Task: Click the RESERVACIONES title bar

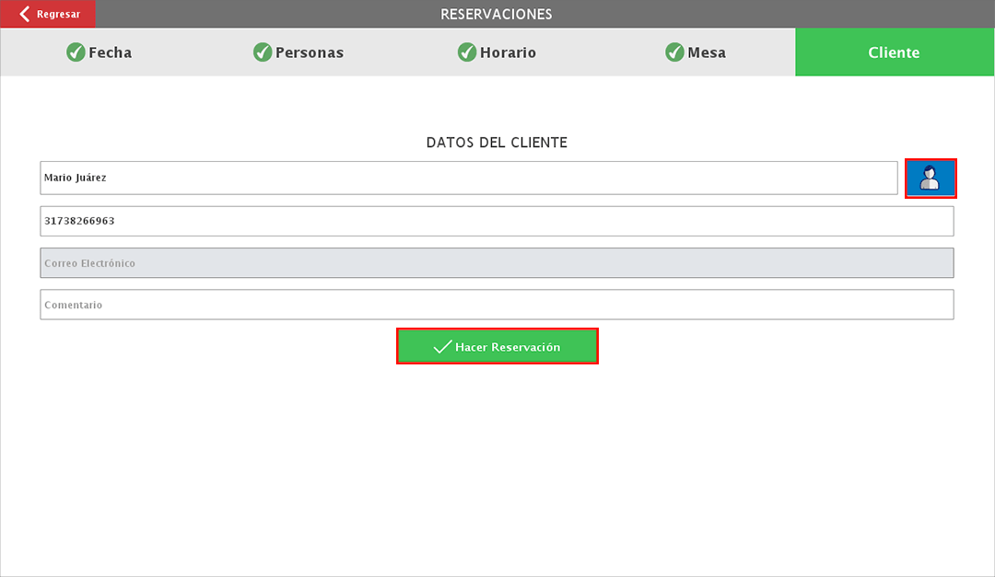Action: (497, 14)
